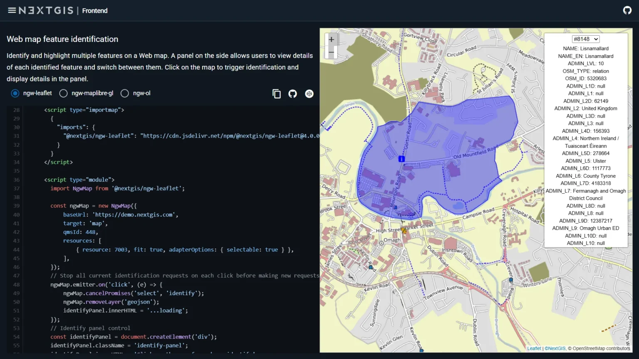Click the 'ADMIN_L5: Ulster' row

[x=586, y=161]
